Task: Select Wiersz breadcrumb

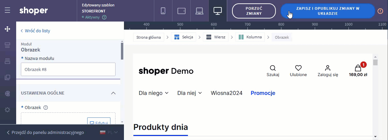Action: [216, 37]
